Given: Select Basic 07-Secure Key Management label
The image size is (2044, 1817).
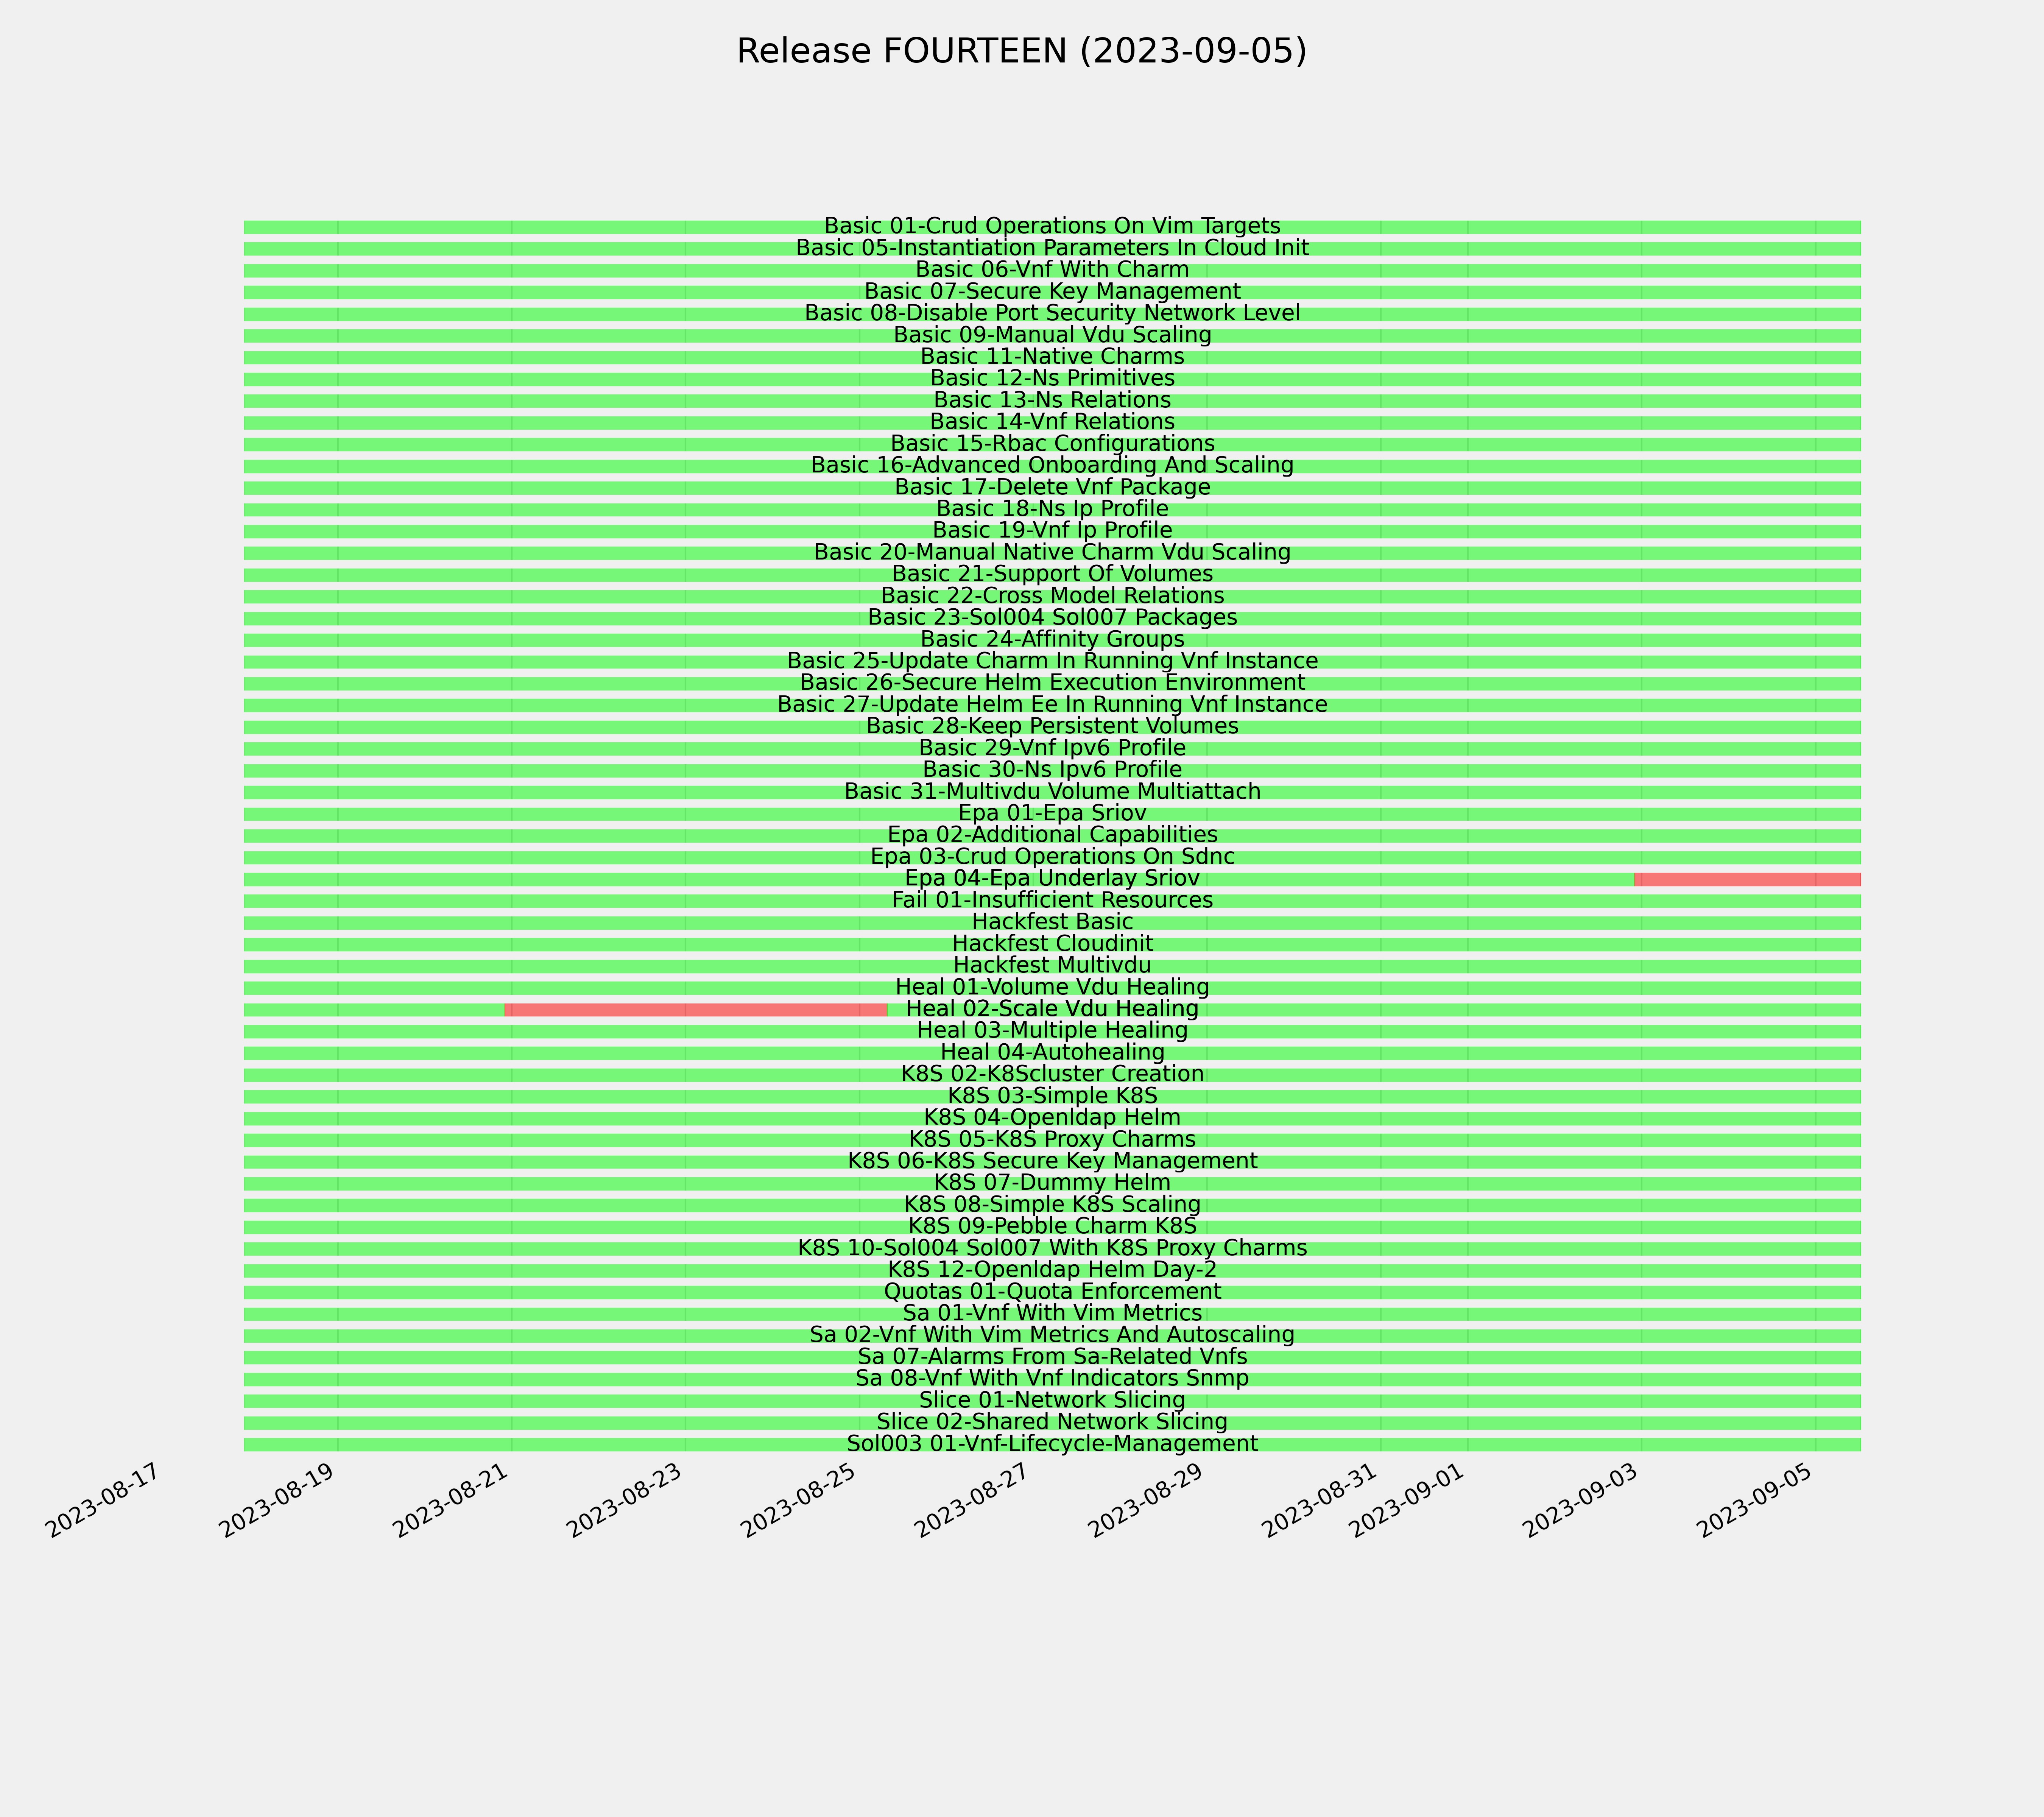Looking at the screenshot, I should [1052, 292].
